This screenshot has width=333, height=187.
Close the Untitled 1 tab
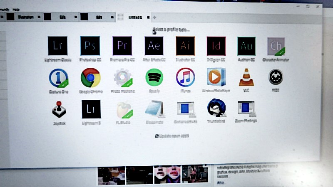click(x=148, y=17)
